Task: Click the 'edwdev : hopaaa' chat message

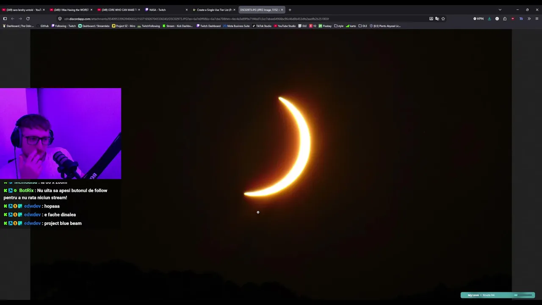Action: 32,206
